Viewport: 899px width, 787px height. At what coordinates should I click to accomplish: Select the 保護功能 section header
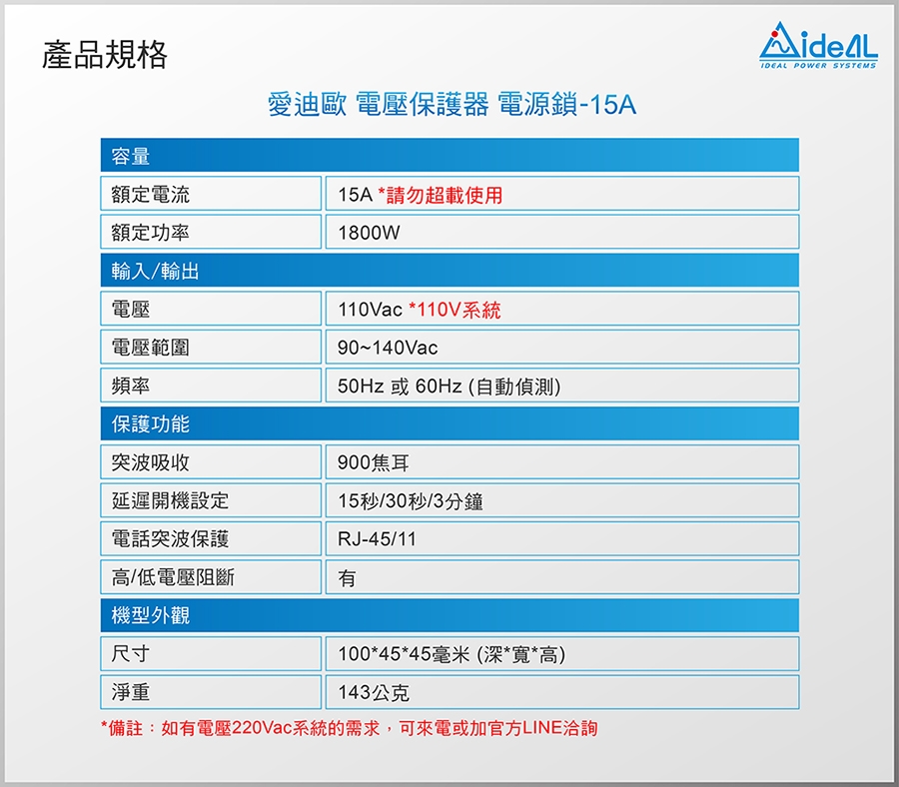tap(449, 423)
